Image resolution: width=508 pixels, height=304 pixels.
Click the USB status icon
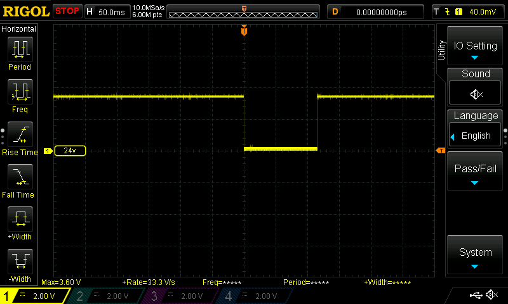click(x=476, y=295)
